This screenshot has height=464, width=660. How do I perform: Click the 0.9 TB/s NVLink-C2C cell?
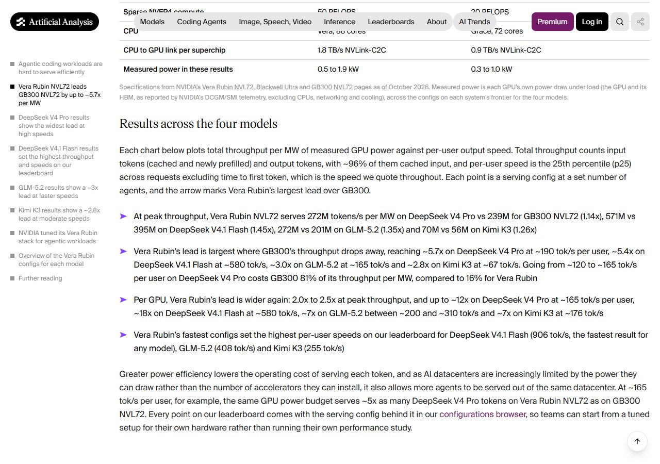(x=506, y=50)
